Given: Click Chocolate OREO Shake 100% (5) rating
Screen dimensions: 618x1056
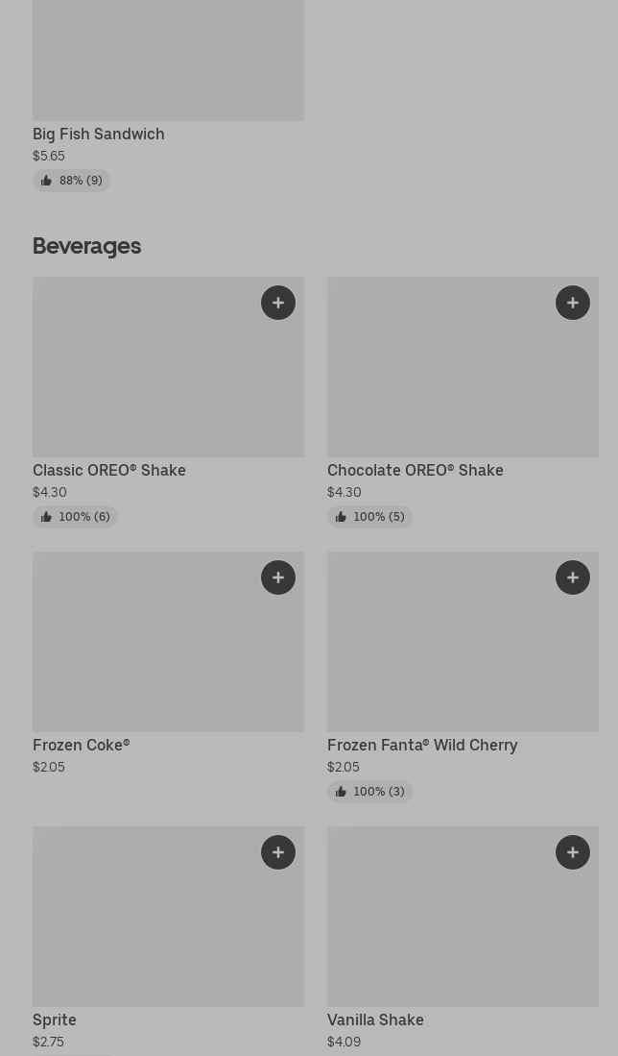Looking at the screenshot, I should pos(369,517).
